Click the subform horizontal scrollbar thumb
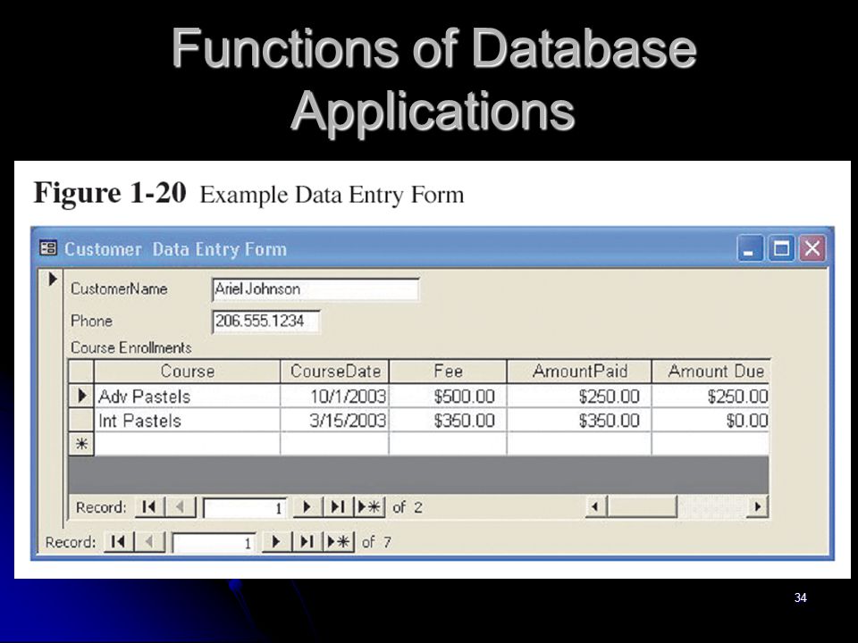858x643 pixels. (x=643, y=507)
